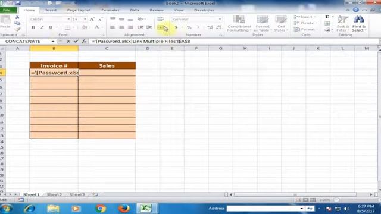Click the Increase Indent icon
The height and width of the screenshot is (214, 381).
[x=149, y=27]
